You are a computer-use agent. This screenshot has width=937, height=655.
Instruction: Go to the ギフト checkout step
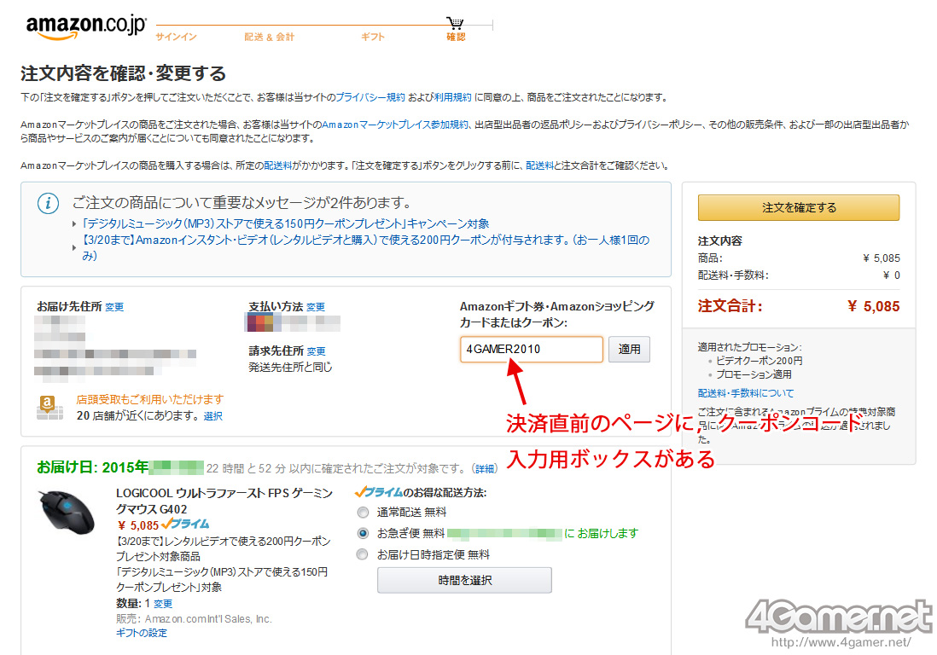pos(373,38)
